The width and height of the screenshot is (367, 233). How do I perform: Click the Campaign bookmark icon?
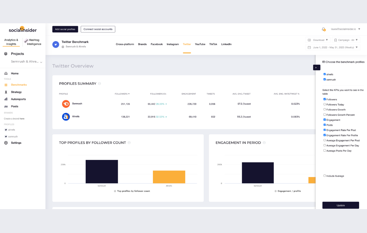[336, 40]
